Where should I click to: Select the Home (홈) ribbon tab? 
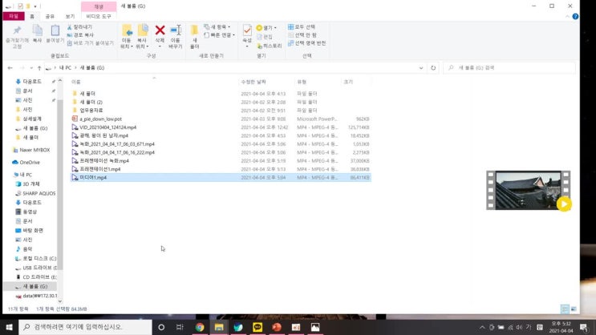tap(32, 16)
